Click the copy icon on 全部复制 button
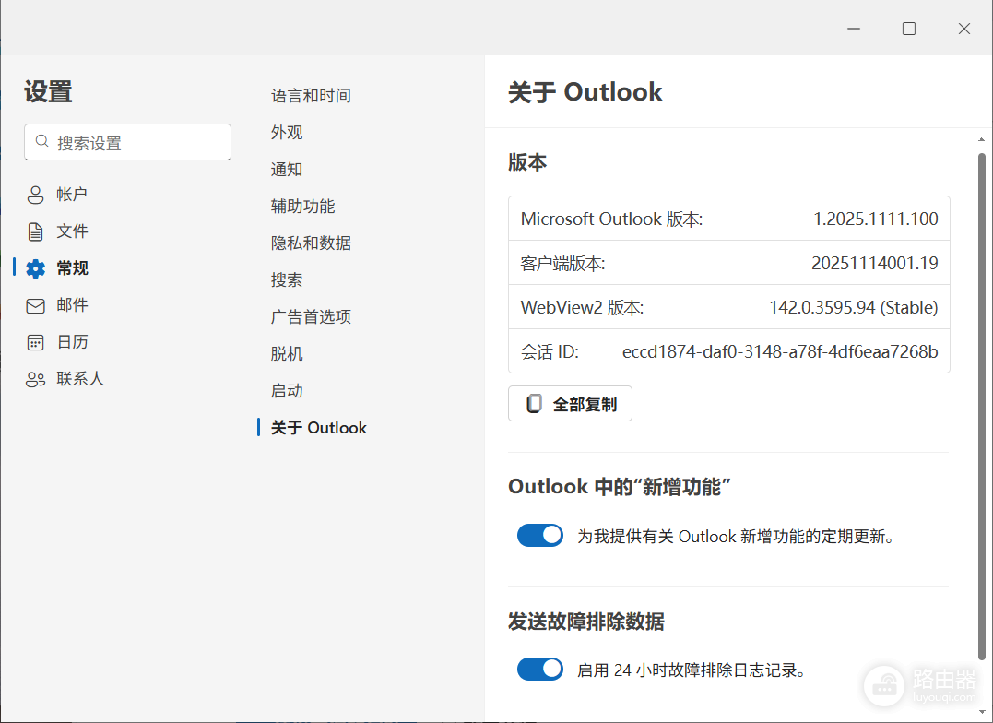The height and width of the screenshot is (723, 993). (x=535, y=404)
